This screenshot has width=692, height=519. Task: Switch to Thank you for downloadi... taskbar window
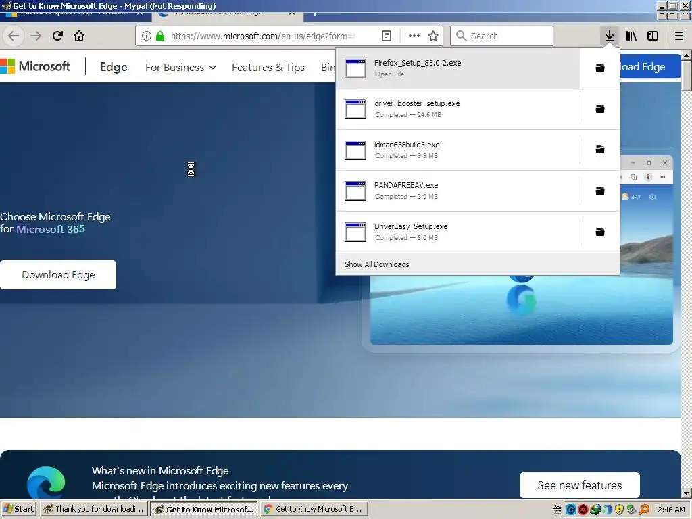93,509
